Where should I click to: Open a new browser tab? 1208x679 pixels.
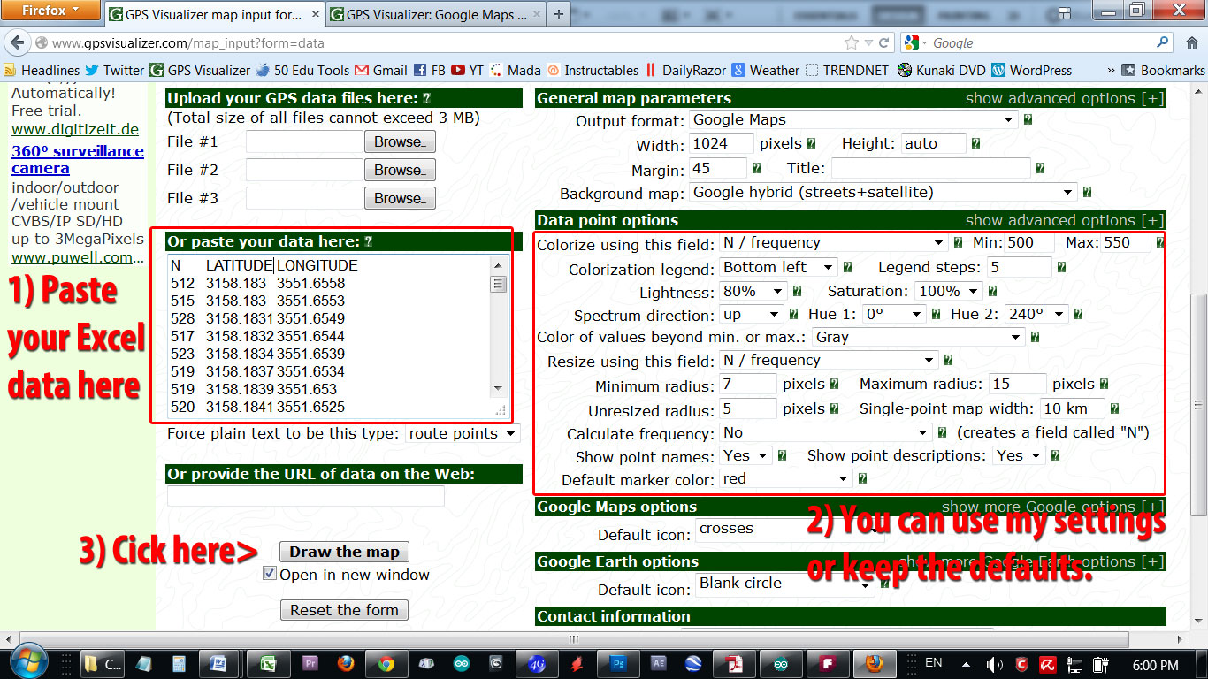point(558,14)
